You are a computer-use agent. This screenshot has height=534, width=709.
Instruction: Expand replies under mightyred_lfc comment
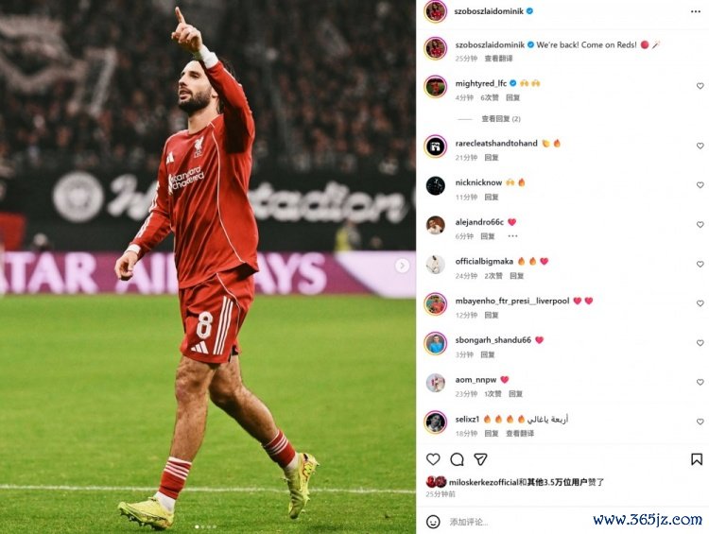(500, 119)
